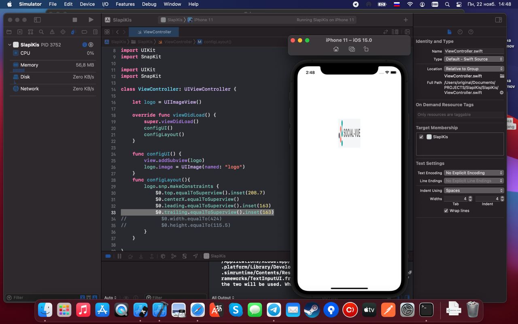This screenshot has height=324, width=518.
Task: Open the Auto variables view dropdown
Action: pyautogui.click(x=110, y=298)
